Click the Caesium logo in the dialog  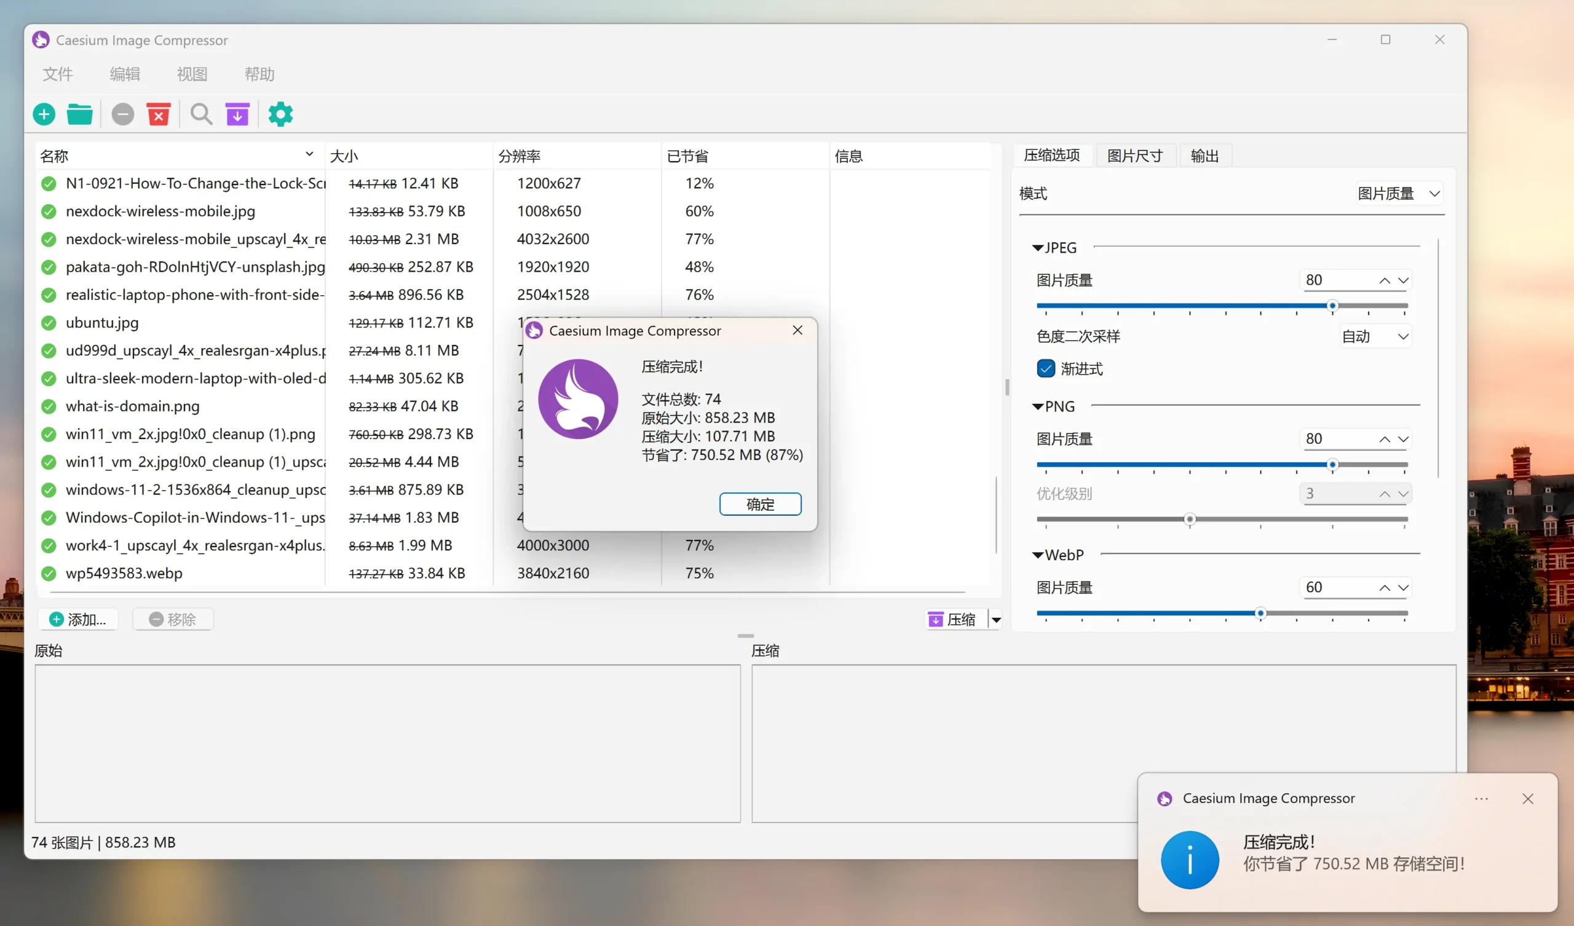[x=579, y=398]
